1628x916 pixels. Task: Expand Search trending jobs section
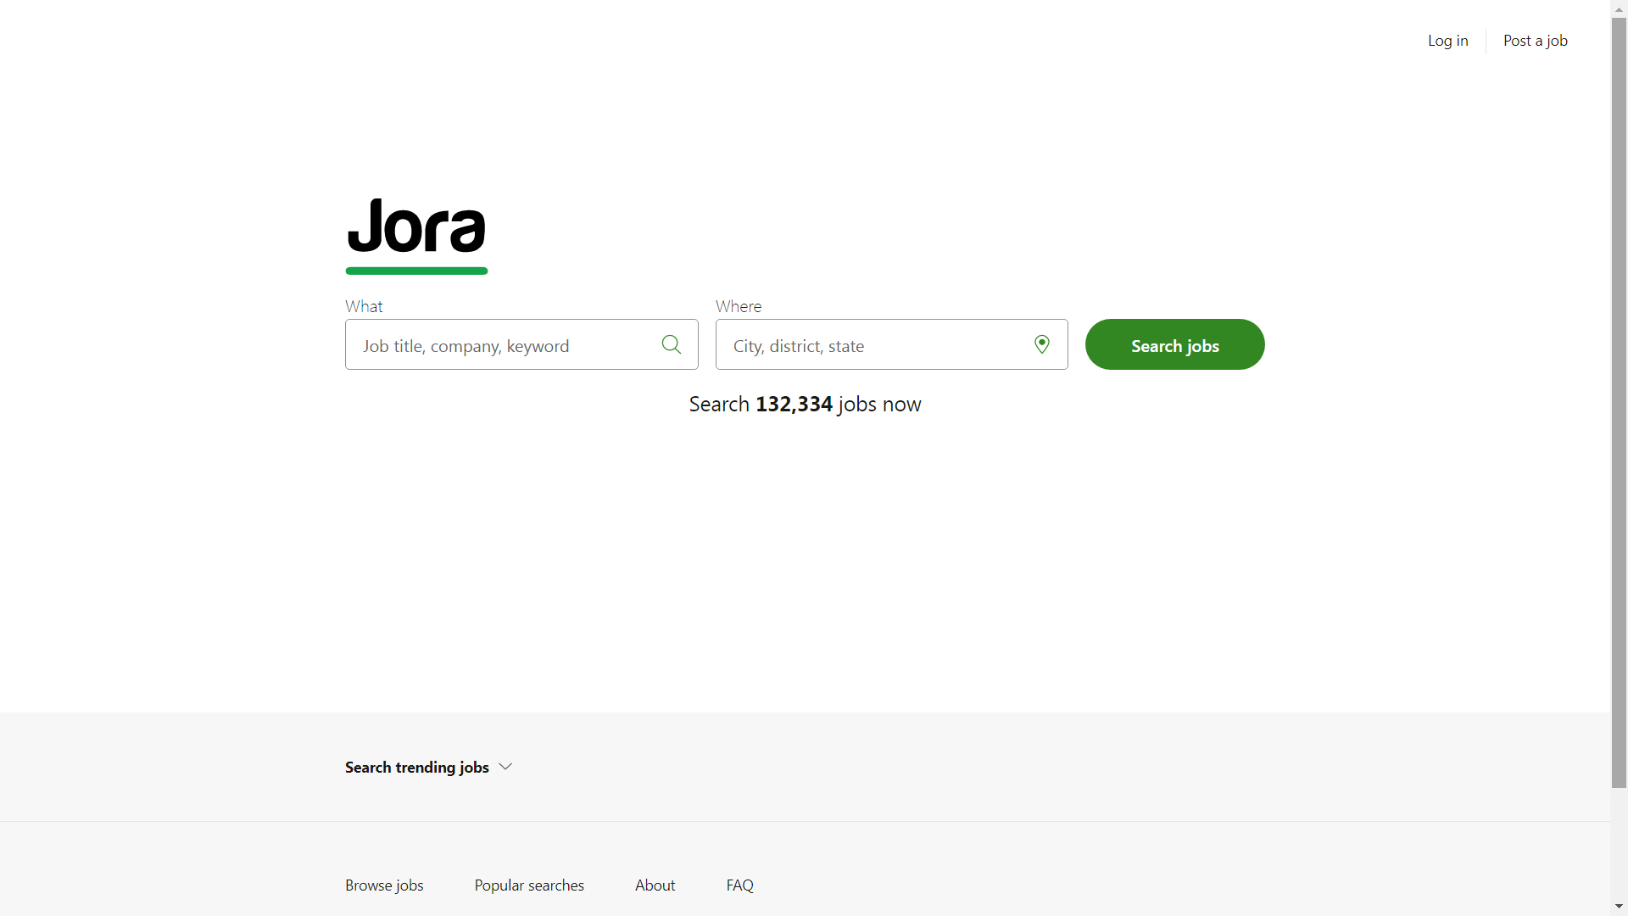point(428,767)
